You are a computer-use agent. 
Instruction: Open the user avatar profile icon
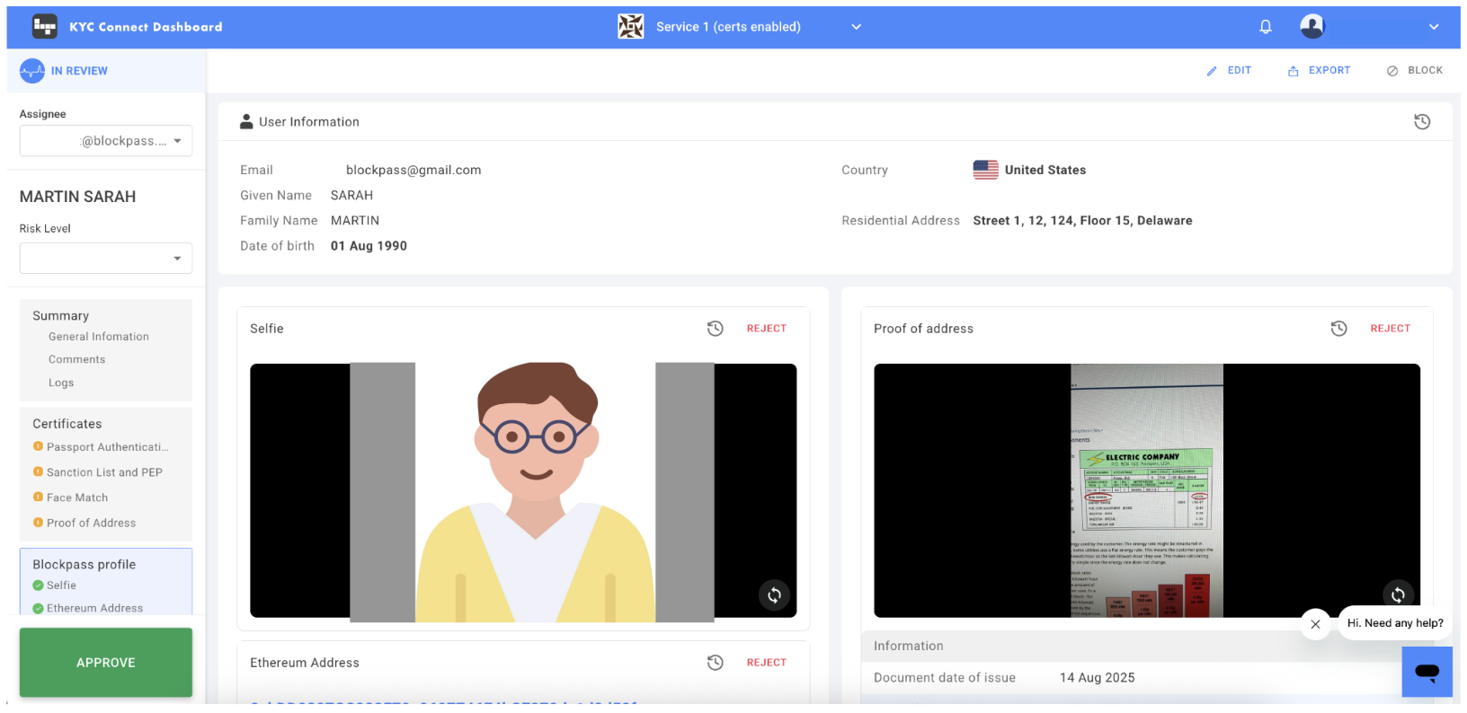pos(1311,27)
